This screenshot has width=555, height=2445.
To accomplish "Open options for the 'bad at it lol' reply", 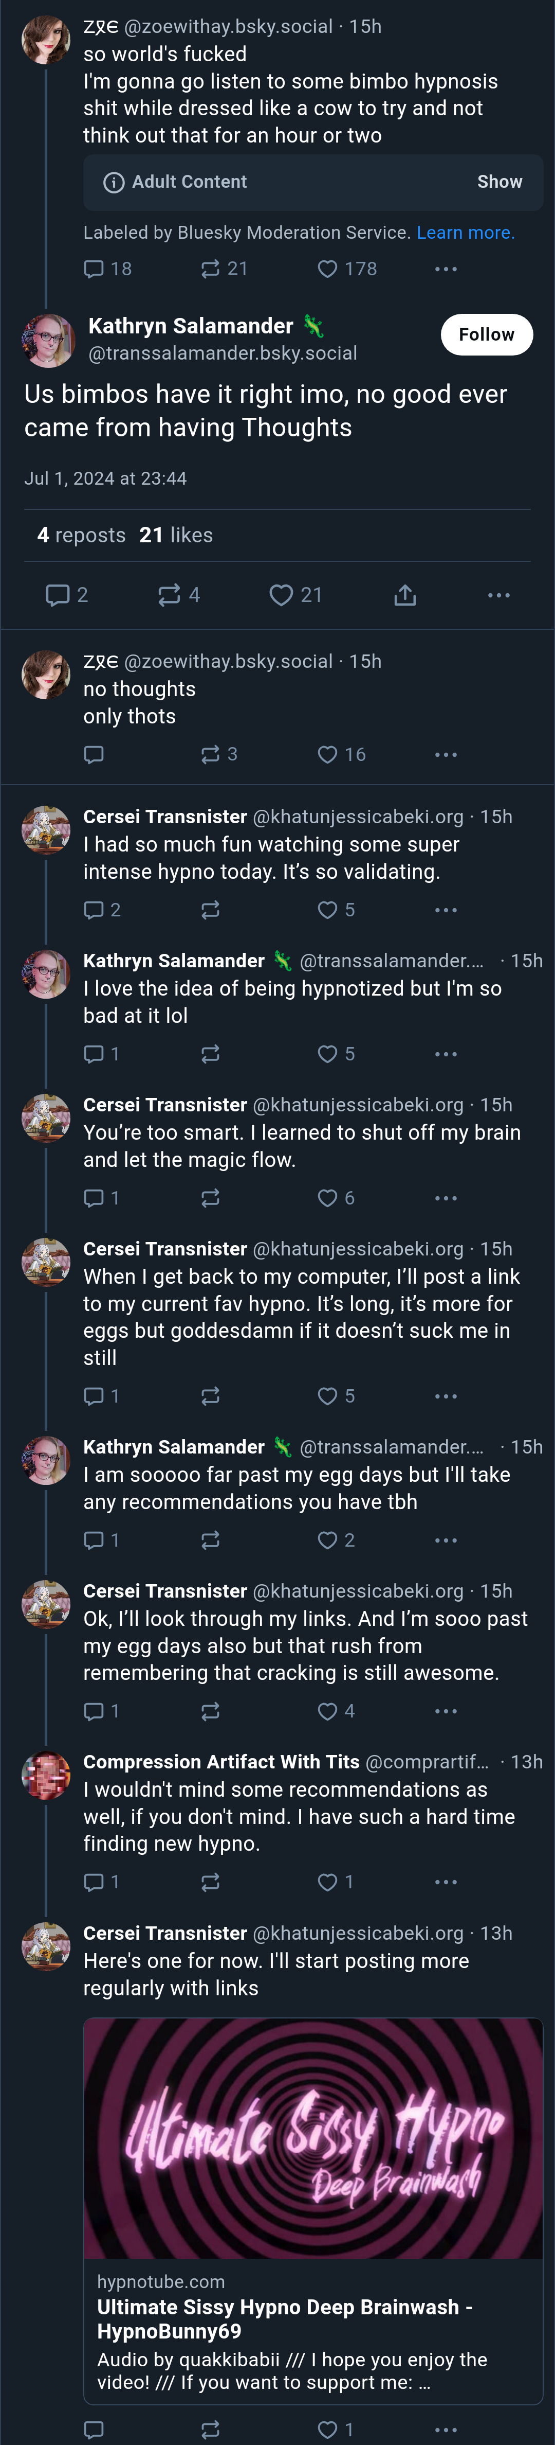I will click(x=446, y=1054).
